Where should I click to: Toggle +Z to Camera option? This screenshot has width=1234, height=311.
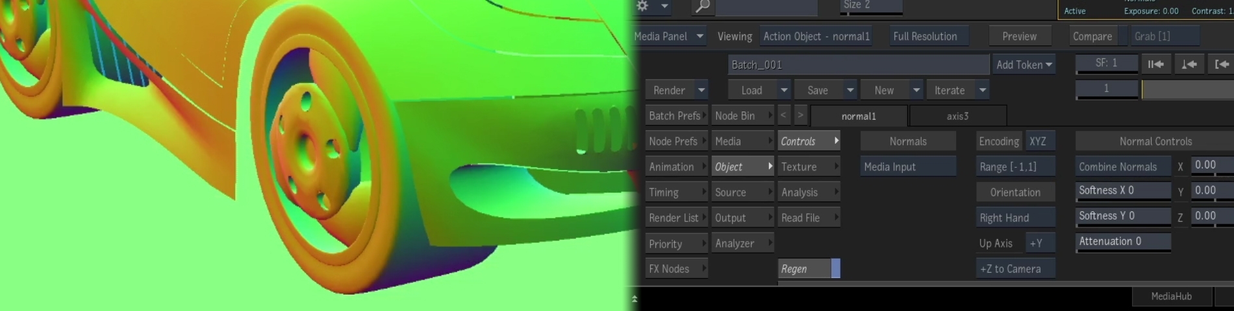[1015, 268]
